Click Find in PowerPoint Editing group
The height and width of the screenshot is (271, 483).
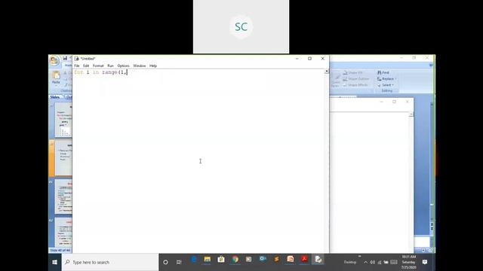click(x=383, y=72)
